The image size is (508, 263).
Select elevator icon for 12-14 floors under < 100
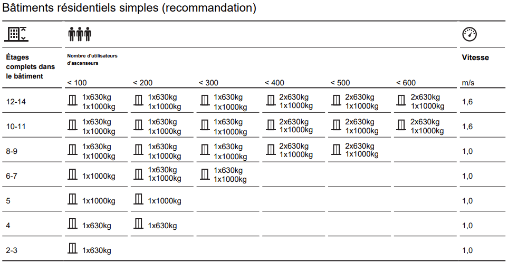click(73, 100)
